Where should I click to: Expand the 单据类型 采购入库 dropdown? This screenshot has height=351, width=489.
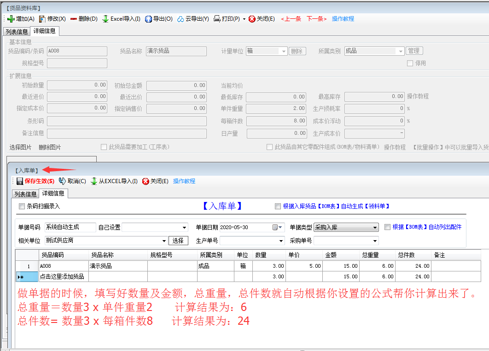coord(375,227)
